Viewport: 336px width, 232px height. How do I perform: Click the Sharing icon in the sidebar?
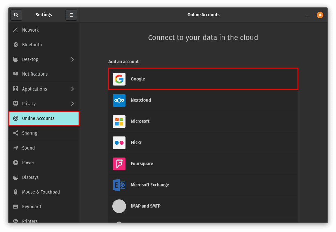tap(16, 133)
